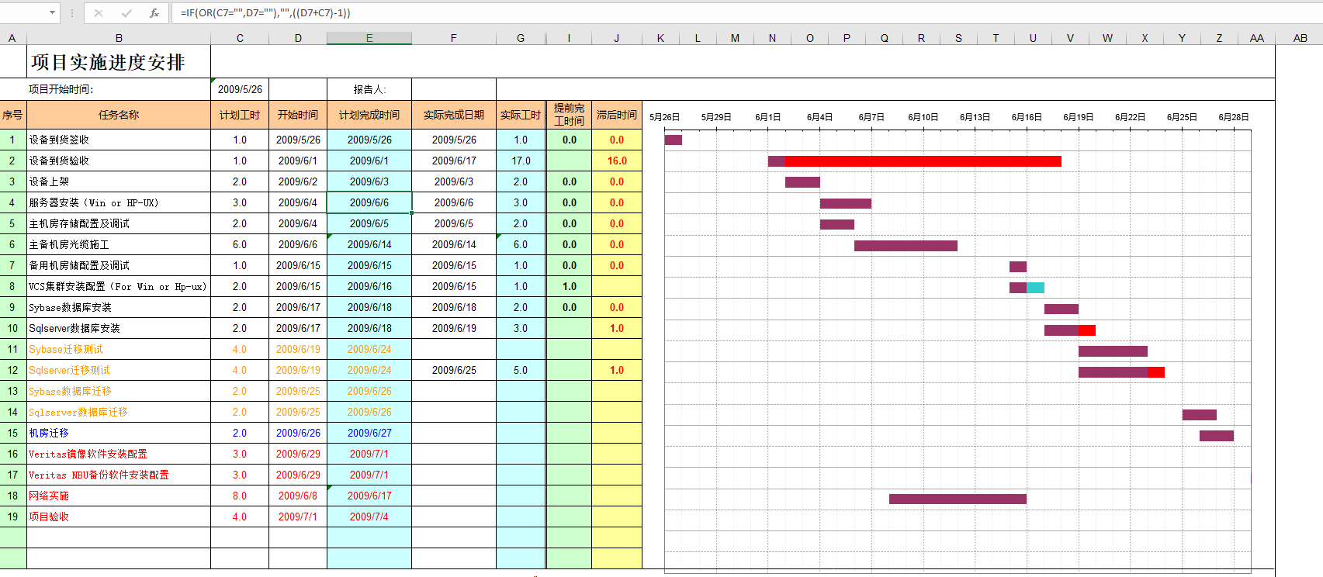
Task: Click the 6月28日 label on chart axis
Action: click(x=1234, y=117)
